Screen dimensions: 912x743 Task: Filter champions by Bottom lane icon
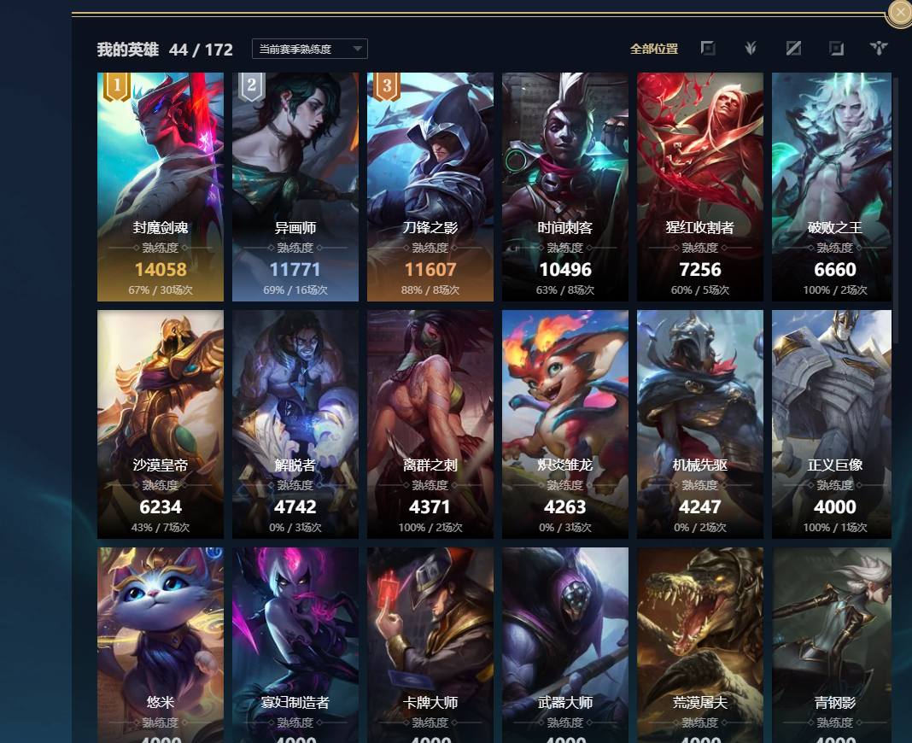pyautogui.click(x=836, y=49)
